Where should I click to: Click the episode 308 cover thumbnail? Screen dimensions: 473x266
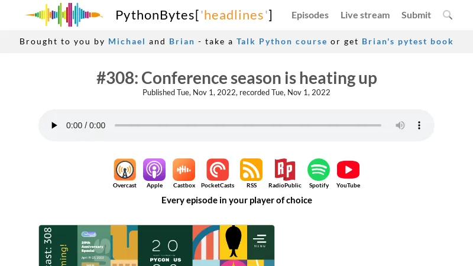(157, 245)
